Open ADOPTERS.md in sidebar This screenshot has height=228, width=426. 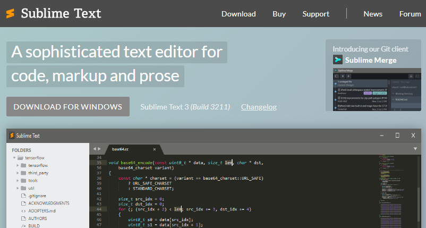coord(42,211)
